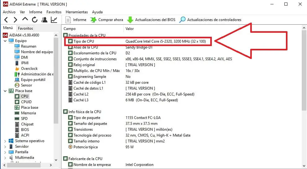Refresh the page with the circular arrow icon
The height and width of the screenshot is (169, 307).
pos(35,20)
